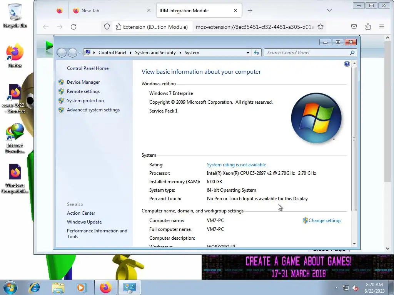Open Control Panel back button
The width and height of the screenshot is (394, 295).
pyautogui.click(x=62, y=53)
